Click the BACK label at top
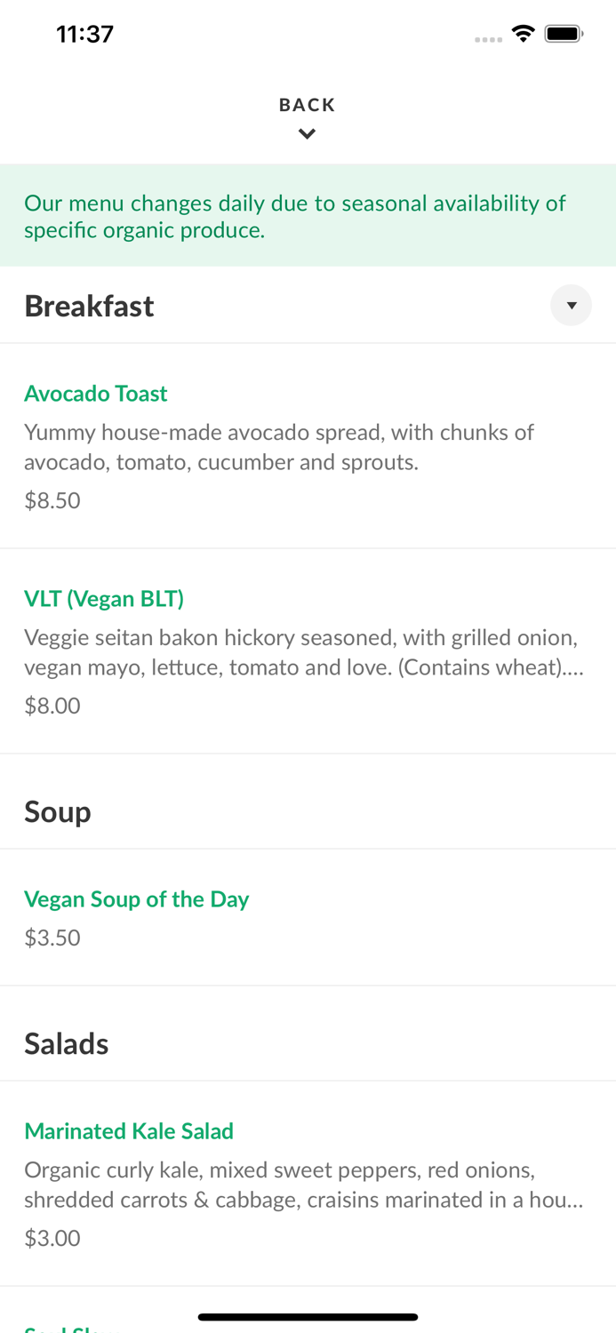This screenshot has width=616, height=1333. pos(307,105)
